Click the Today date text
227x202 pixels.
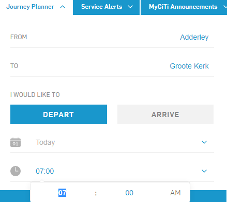point(46,142)
